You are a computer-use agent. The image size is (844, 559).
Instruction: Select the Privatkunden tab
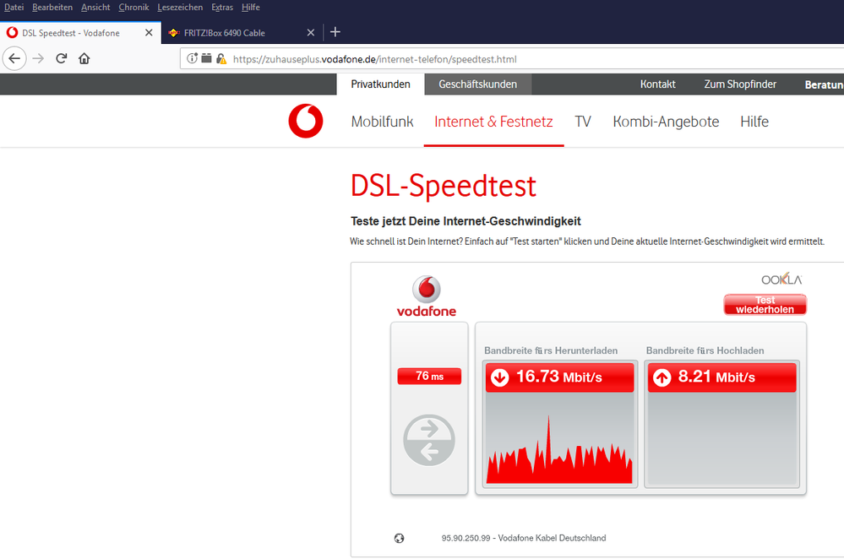click(x=380, y=84)
